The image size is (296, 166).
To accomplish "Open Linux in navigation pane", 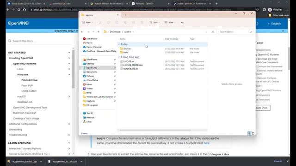I will click(89, 122).
